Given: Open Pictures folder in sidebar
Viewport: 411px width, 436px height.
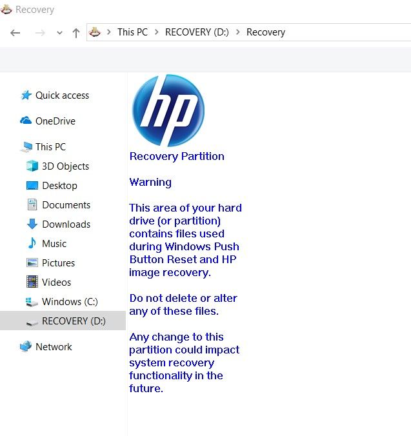Looking at the screenshot, I should click(x=59, y=263).
